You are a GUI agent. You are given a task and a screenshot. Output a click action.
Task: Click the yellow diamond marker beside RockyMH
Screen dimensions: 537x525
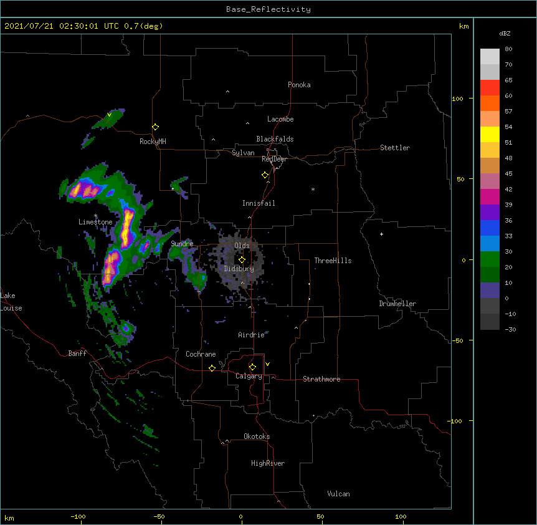point(156,127)
